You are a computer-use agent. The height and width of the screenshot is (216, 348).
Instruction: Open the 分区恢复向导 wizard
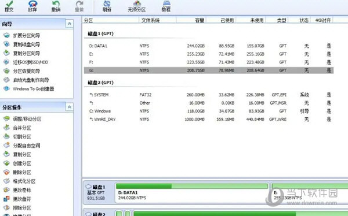tap(26, 71)
